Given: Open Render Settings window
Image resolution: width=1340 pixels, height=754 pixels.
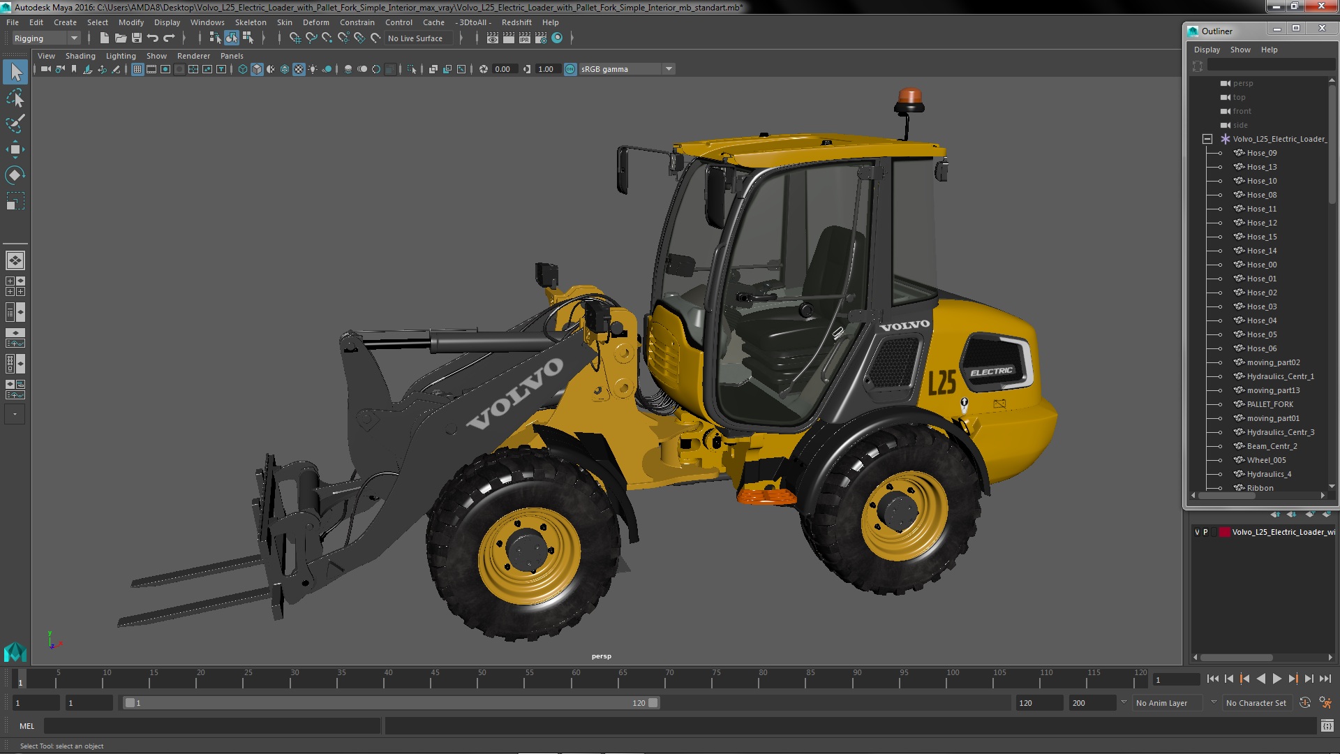Looking at the screenshot, I should [541, 38].
